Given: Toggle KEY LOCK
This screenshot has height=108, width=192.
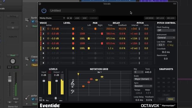Looking at the screenshot, I should point(160,18).
